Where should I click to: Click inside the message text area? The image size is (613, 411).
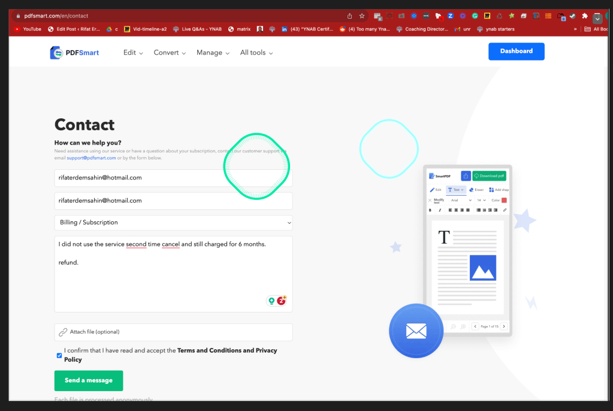click(x=174, y=274)
